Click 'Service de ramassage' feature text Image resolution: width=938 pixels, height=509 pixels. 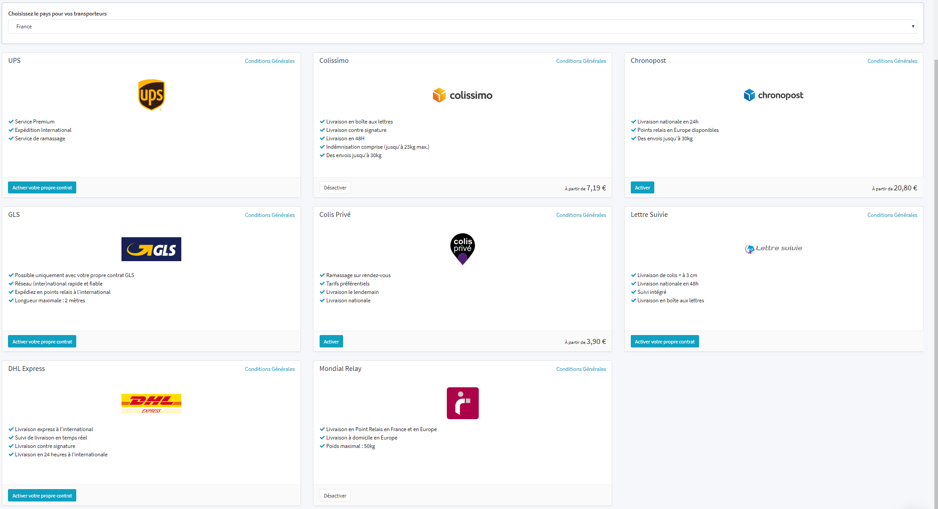click(40, 139)
